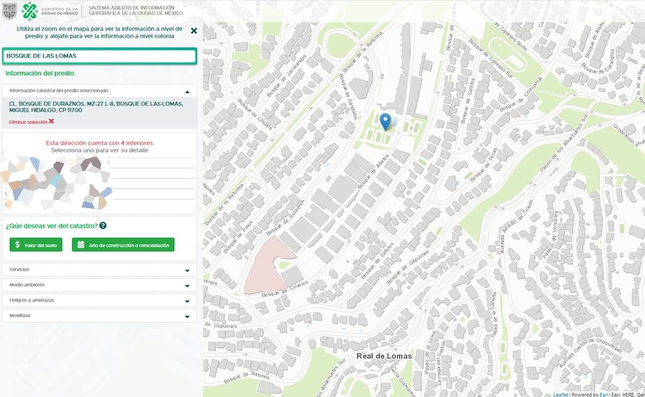Click the red X beside Eliminar selección
Screen dimensions: 645x397
click(51, 121)
